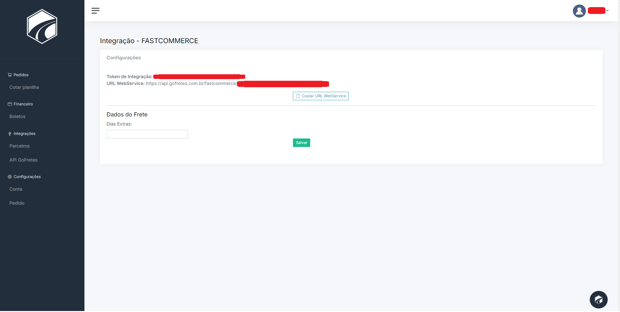The image size is (620, 312).
Task: Click the Financeiro card icon
Action: [x=10, y=104]
